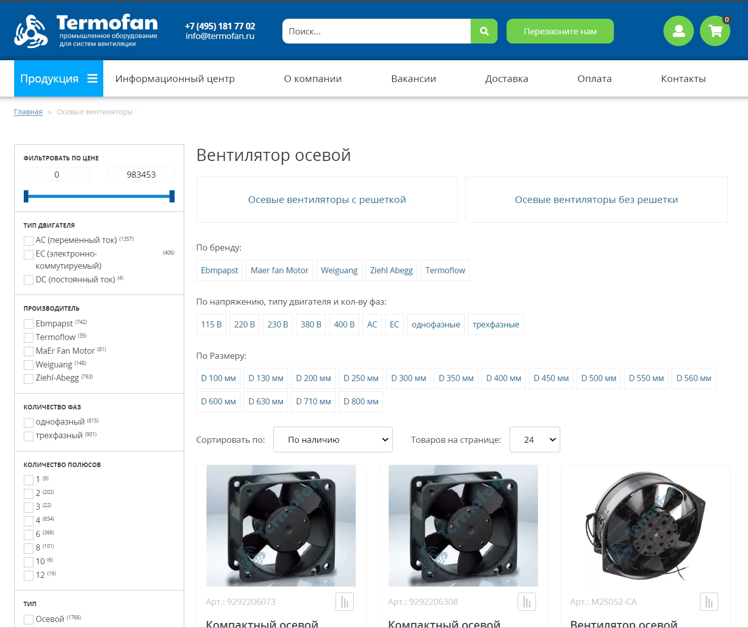Click the info@termofan.ru email link
This screenshot has height=628, width=748.
(x=220, y=36)
